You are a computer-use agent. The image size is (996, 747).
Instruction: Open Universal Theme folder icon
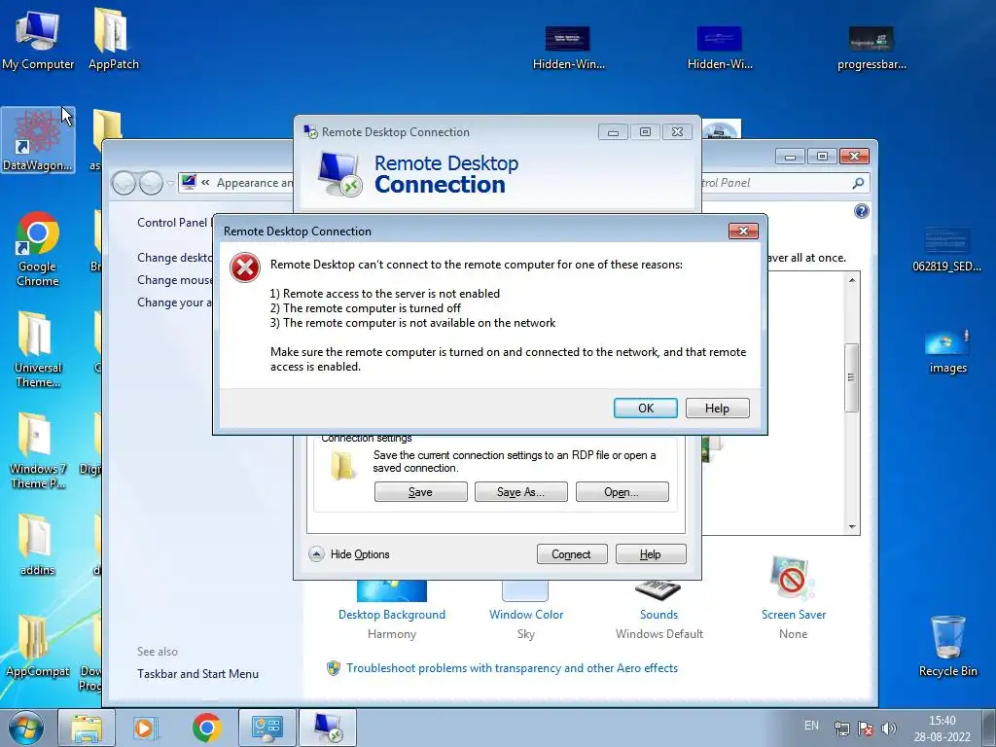coord(38,349)
